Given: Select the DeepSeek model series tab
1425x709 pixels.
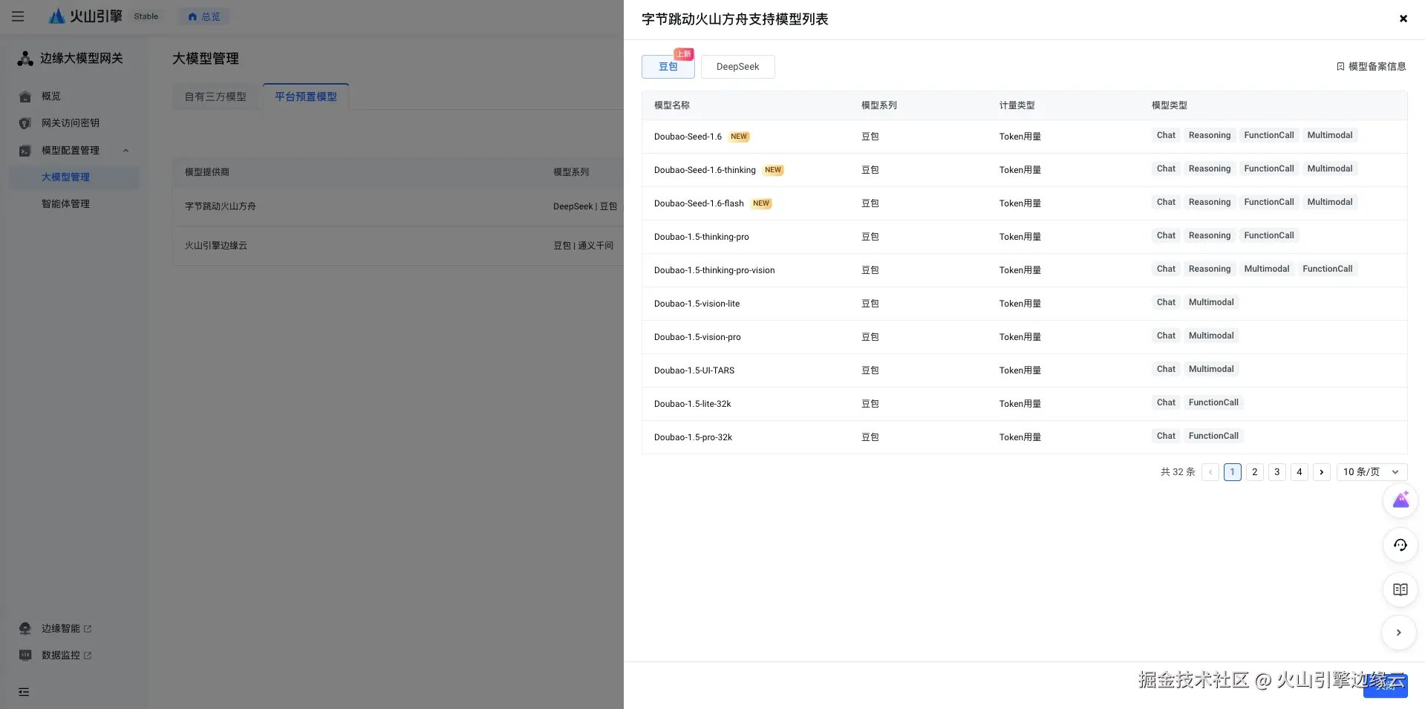Looking at the screenshot, I should [738, 67].
